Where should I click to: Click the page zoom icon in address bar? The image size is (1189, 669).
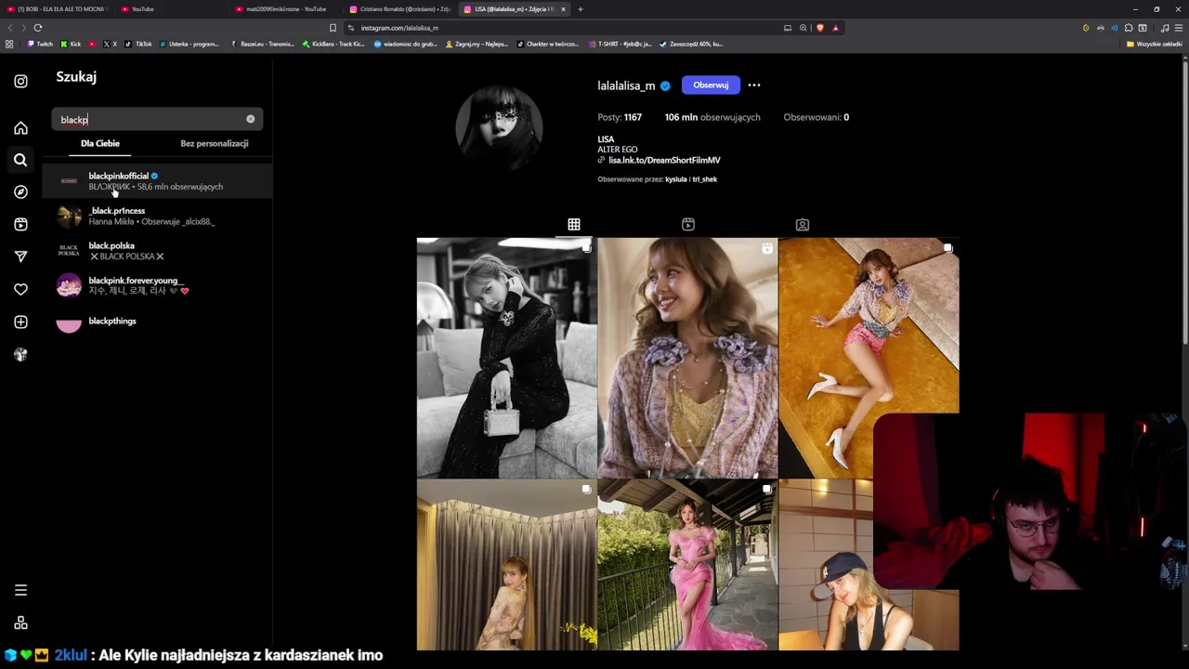[804, 28]
